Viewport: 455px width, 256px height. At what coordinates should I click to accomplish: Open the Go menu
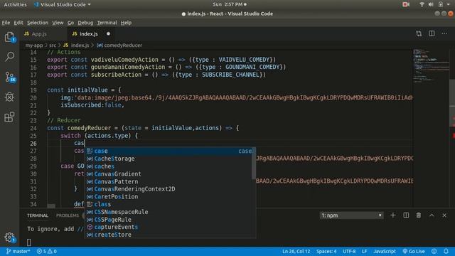click(x=70, y=23)
